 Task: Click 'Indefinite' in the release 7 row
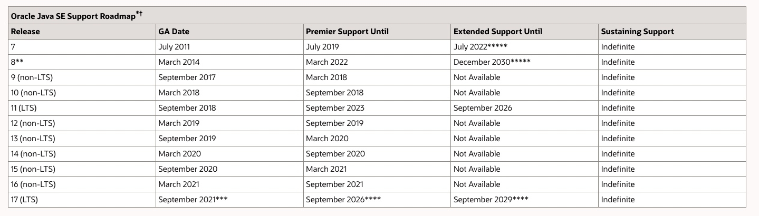pos(618,47)
